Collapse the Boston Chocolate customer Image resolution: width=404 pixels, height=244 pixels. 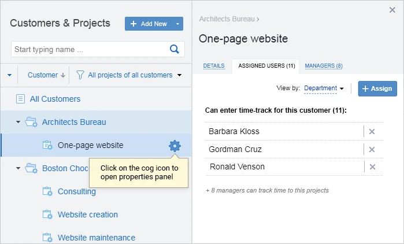pos(18,168)
